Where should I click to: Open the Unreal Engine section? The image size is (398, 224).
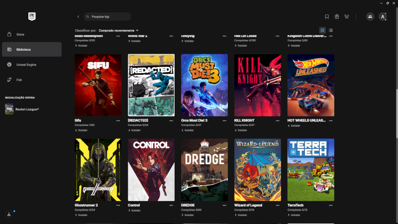32,65
